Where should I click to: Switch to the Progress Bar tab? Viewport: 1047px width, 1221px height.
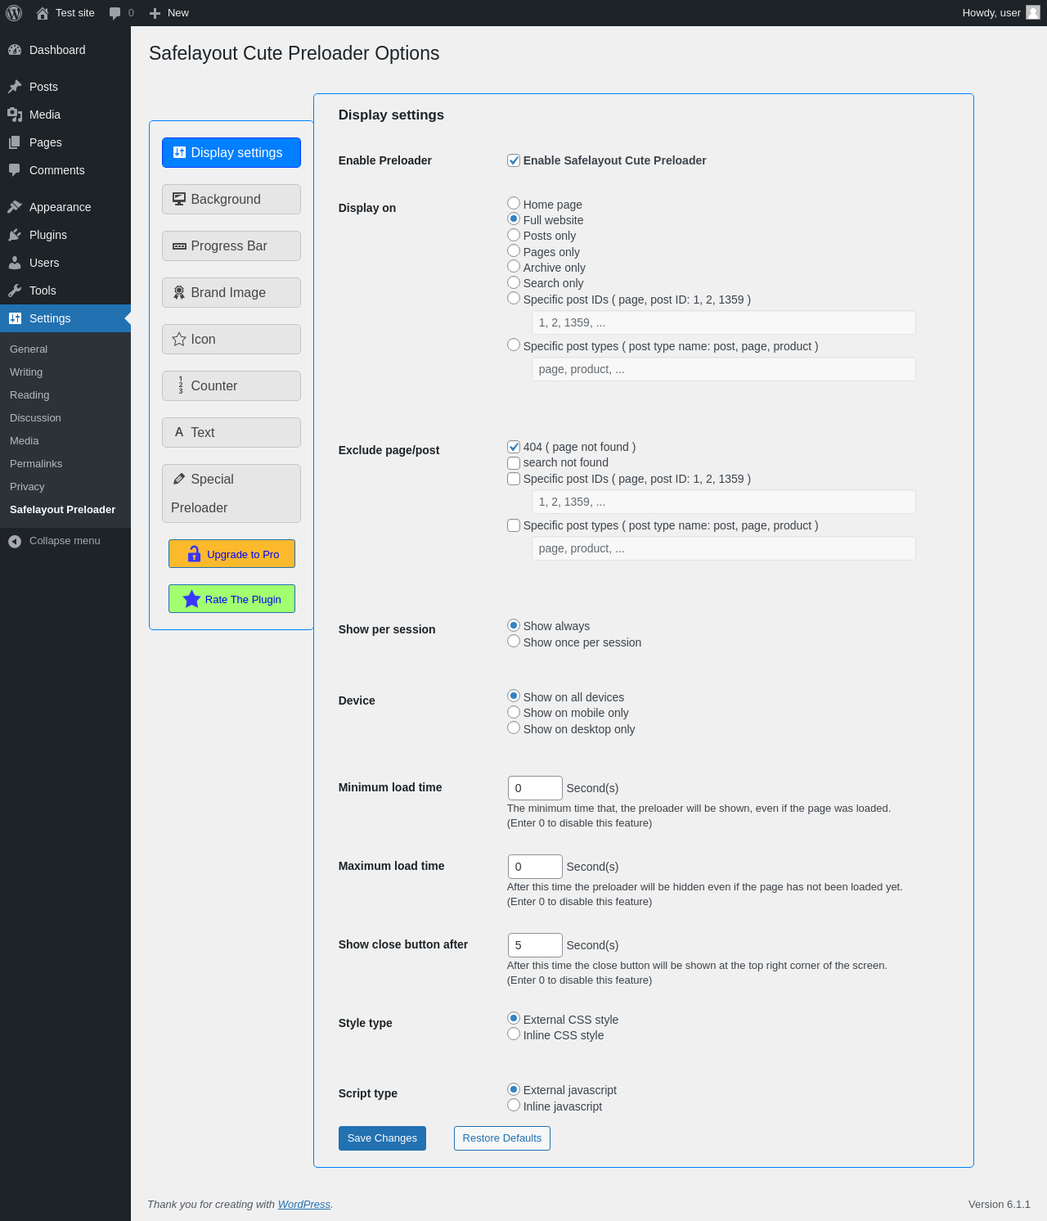[x=231, y=246]
